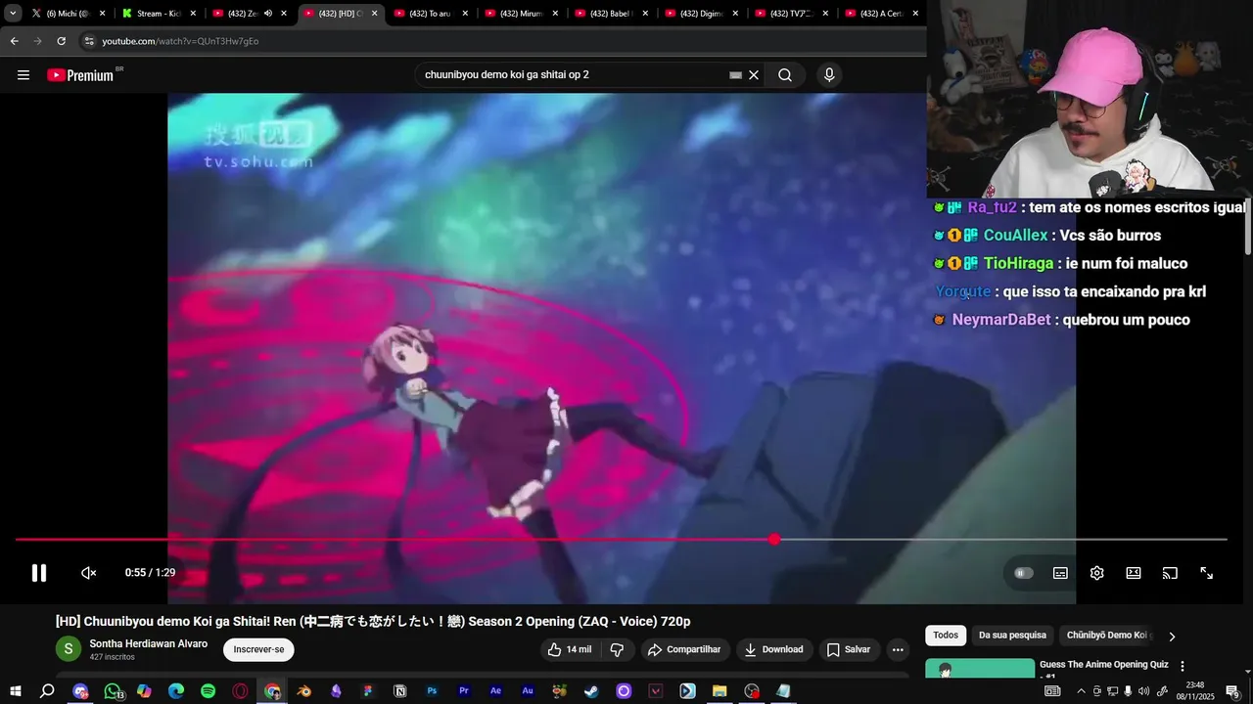Switch to theater mode
The height and width of the screenshot is (704, 1253).
click(1134, 573)
